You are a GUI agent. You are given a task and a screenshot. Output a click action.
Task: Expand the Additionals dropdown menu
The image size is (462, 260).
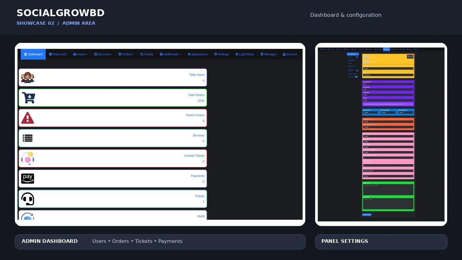click(170, 54)
